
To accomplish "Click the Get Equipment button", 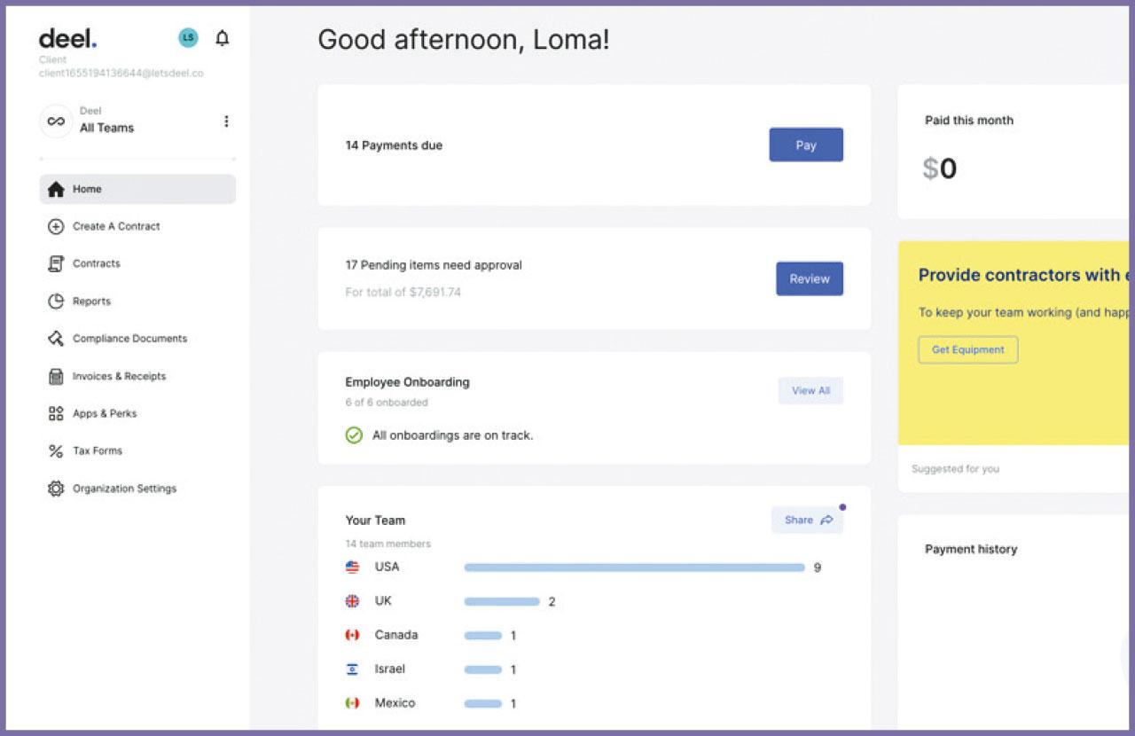I will pyautogui.click(x=968, y=349).
